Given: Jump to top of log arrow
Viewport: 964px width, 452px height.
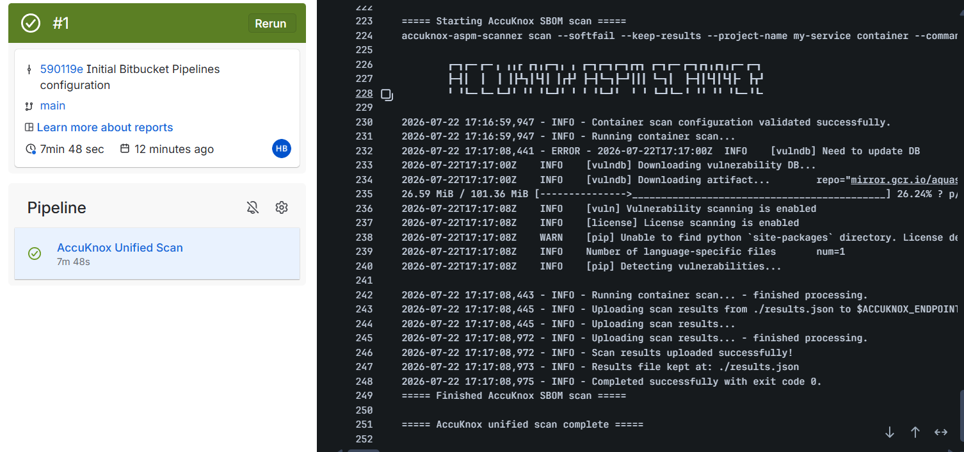Looking at the screenshot, I should pos(915,432).
